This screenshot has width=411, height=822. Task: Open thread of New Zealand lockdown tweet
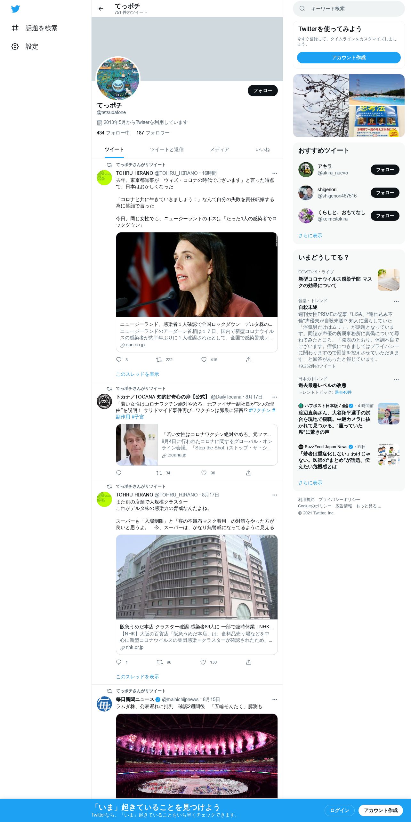(x=137, y=374)
